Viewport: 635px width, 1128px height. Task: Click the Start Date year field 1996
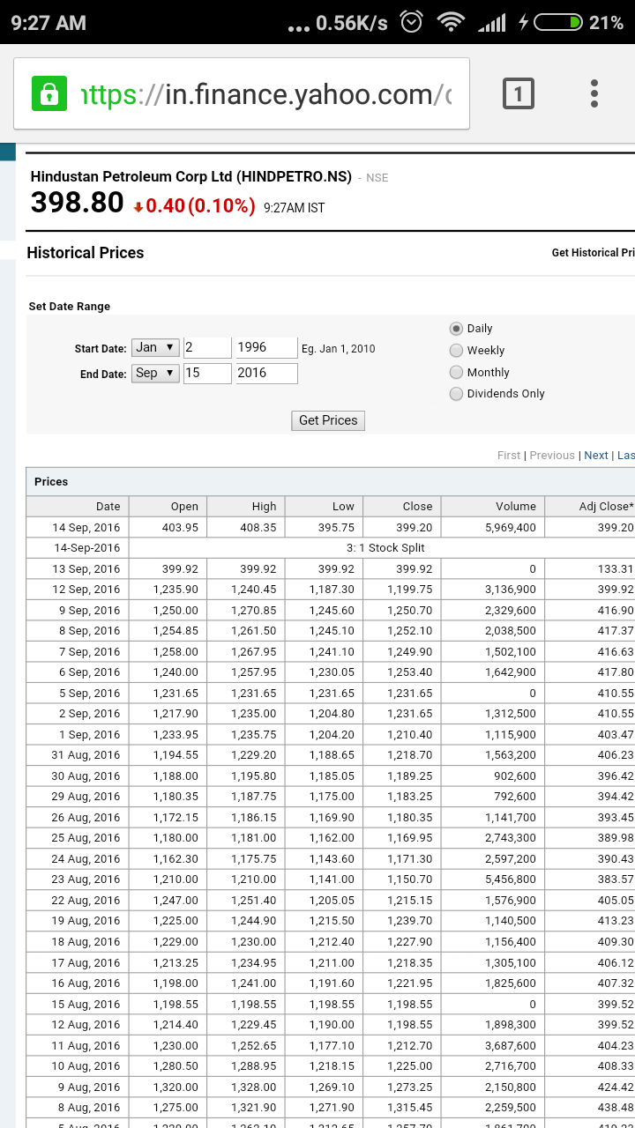pos(266,348)
